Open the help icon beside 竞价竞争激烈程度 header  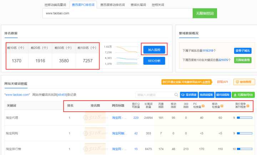tap(248, 106)
